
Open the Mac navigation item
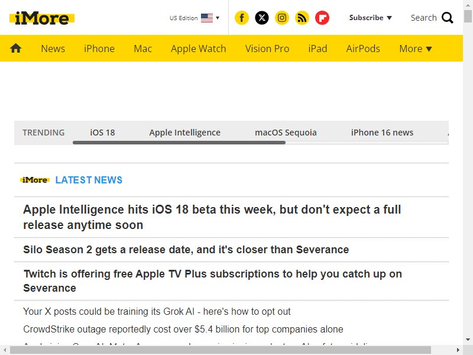[x=142, y=49]
